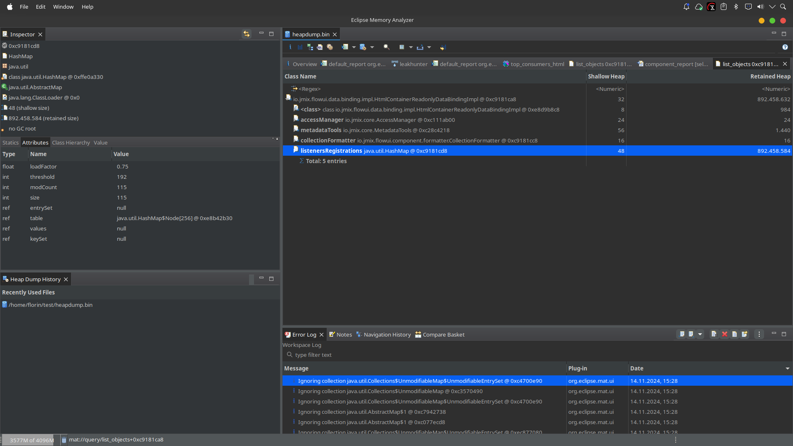
Task: Select the Statics tab in Inspector
Action: [10, 142]
